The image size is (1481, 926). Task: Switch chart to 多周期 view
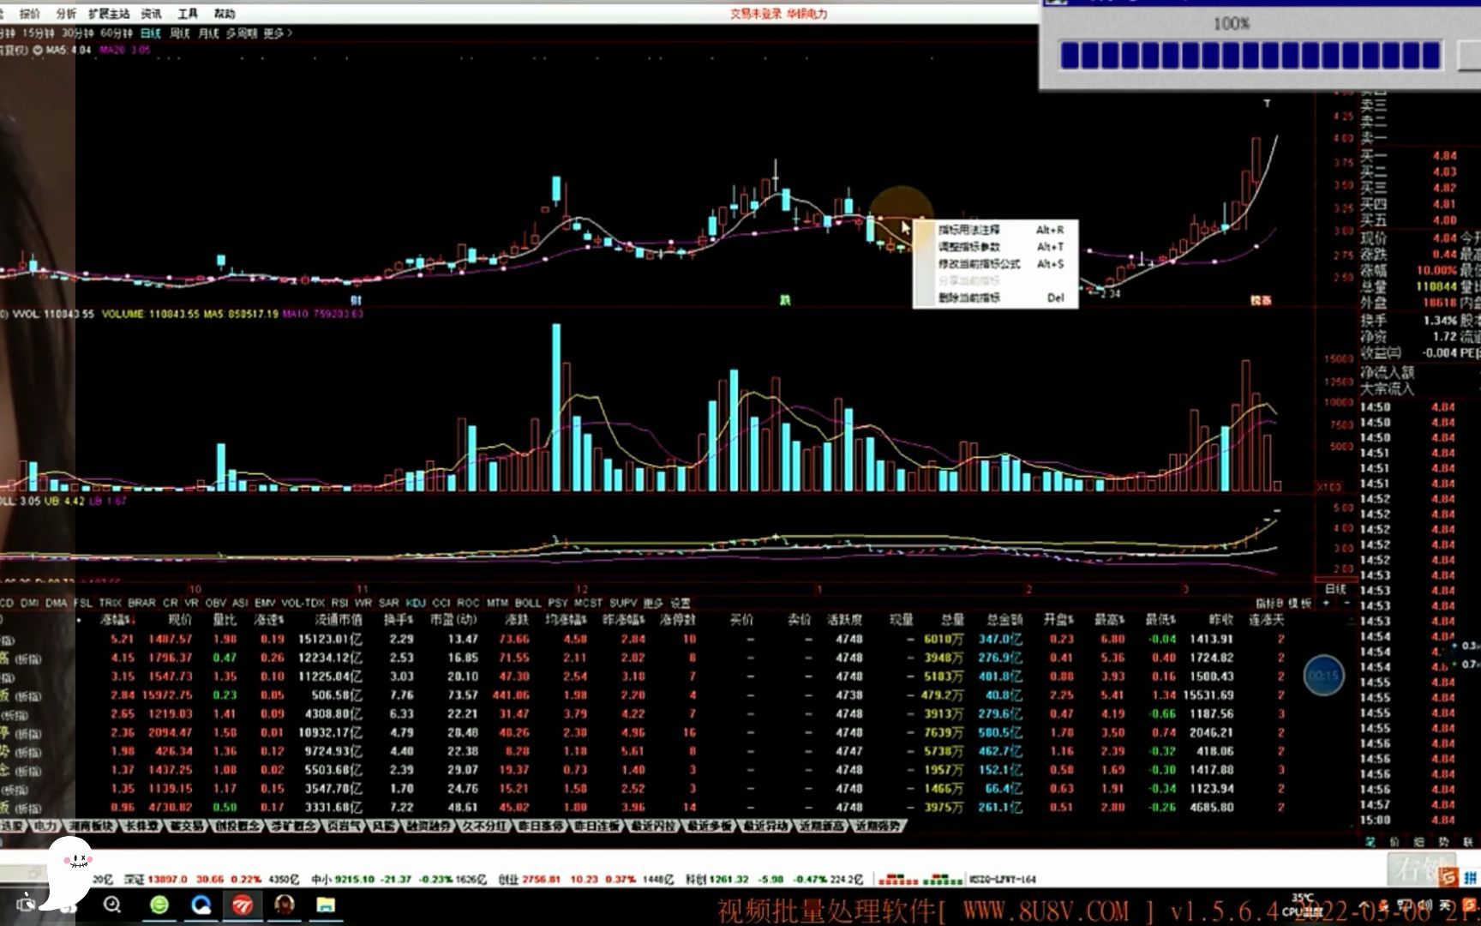click(x=242, y=33)
